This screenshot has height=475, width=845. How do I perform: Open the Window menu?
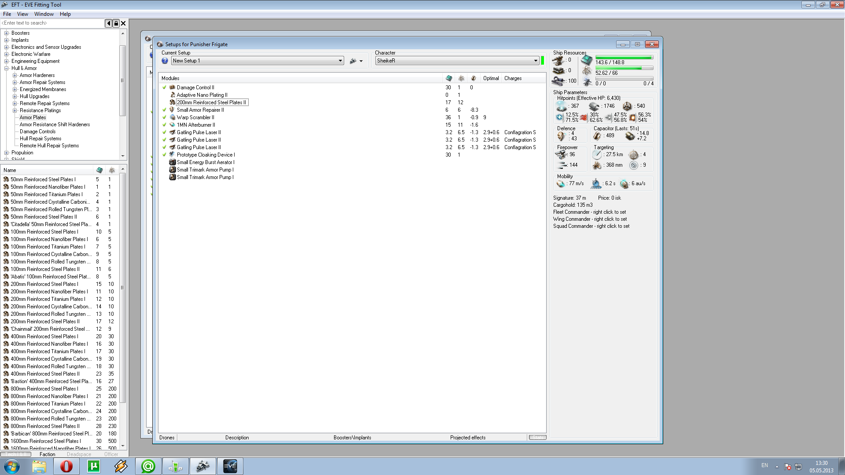44,14
